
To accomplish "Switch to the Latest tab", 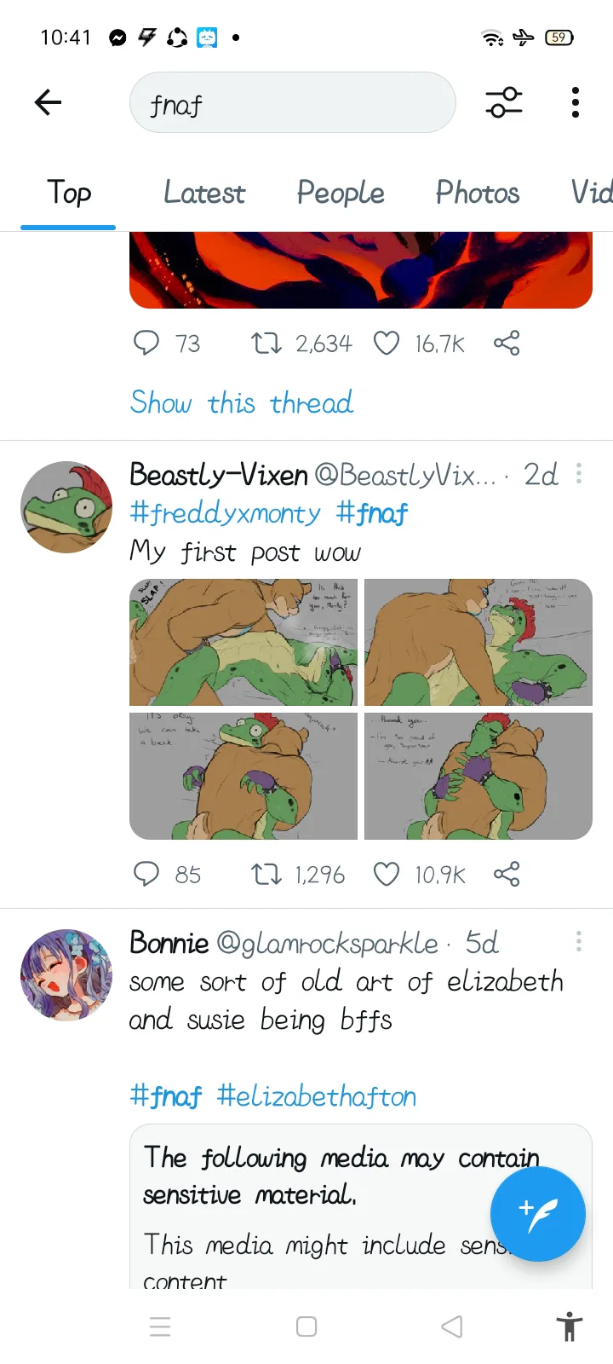I will pyautogui.click(x=204, y=193).
